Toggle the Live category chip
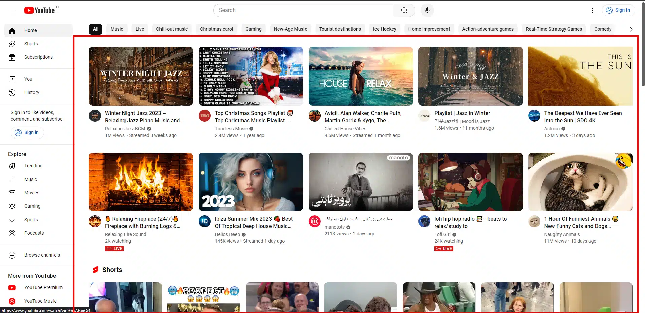The width and height of the screenshot is (645, 313). click(x=140, y=29)
